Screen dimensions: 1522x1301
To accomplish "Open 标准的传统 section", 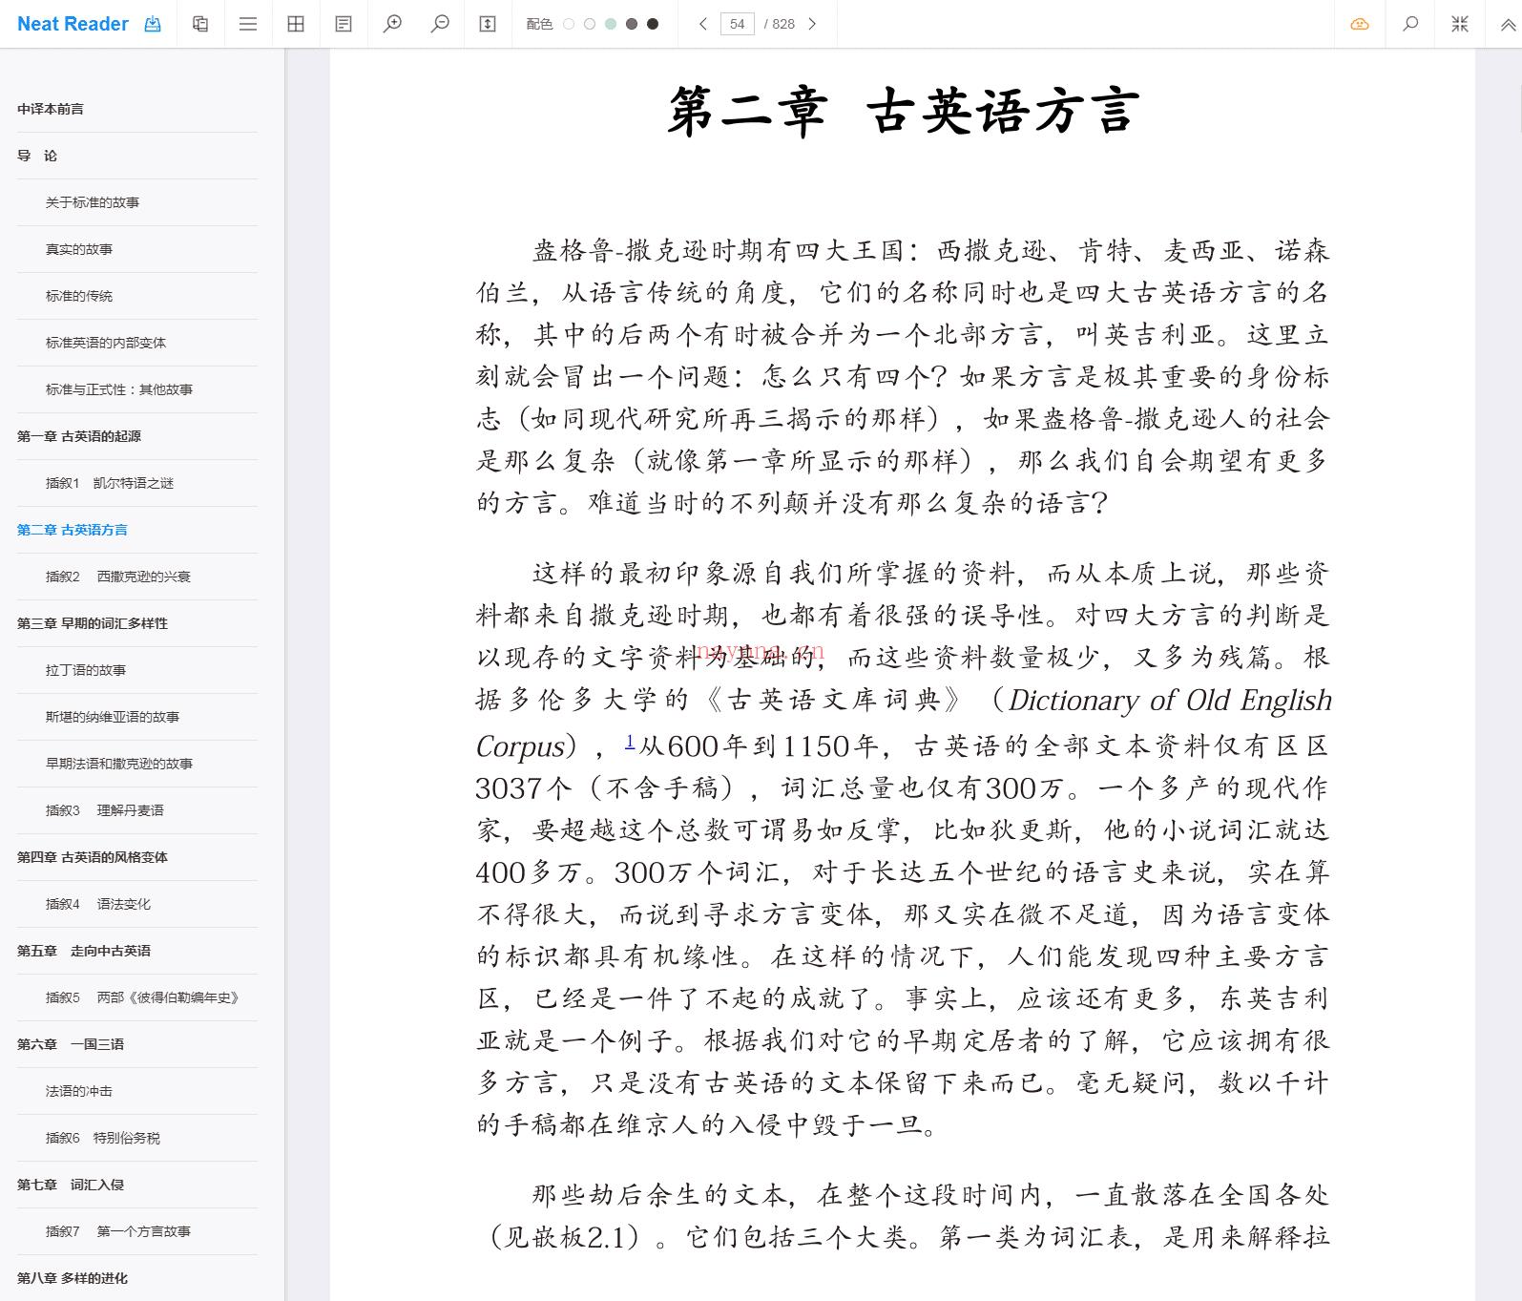I will point(79,296).
